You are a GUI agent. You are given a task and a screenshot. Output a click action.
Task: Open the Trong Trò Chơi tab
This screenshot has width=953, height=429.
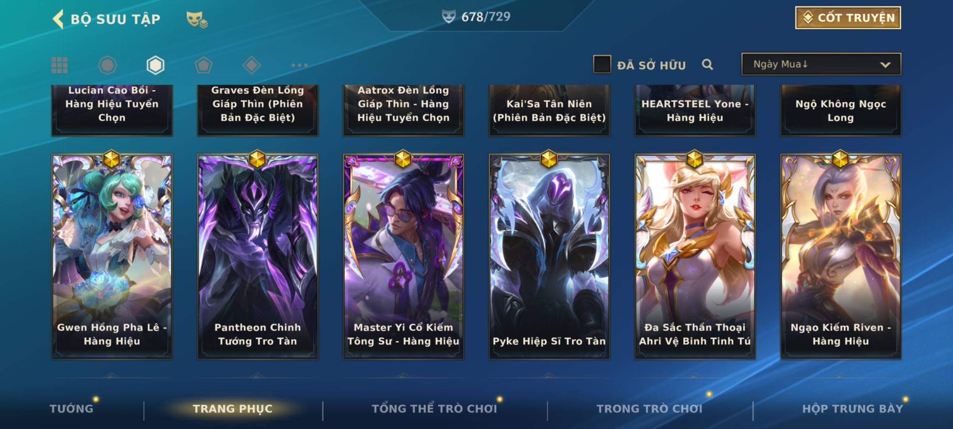coord(650,408)
